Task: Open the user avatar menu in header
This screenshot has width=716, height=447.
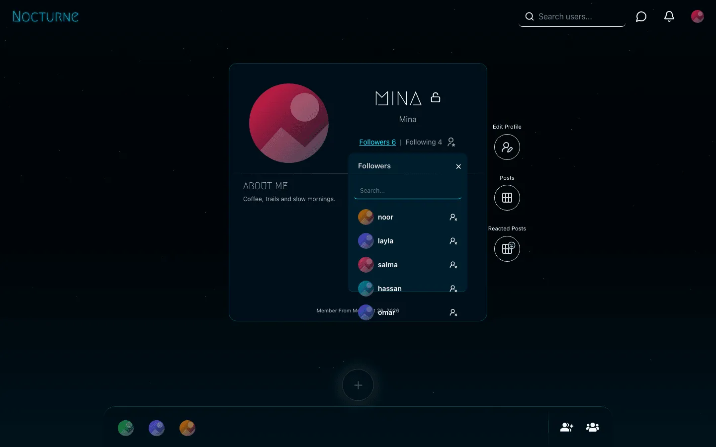Action: click(698, 16)
